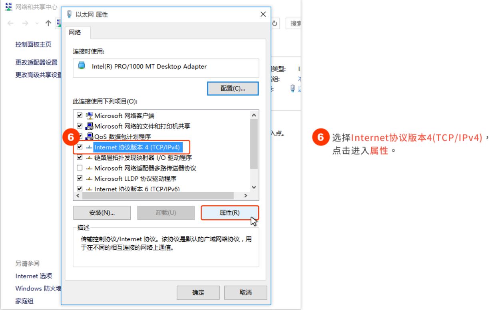Go forward in 网络和共享中心 window
Screen dimensions: 496x310
point(25,23)
